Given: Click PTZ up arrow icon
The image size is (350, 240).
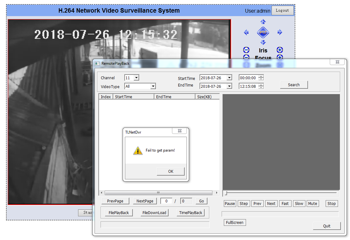Looking at the screenshot, I should click(263, 22).
